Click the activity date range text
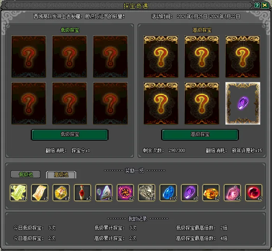Image resolution: width=272 pixels, height=251 pixels. coord(209,16)
